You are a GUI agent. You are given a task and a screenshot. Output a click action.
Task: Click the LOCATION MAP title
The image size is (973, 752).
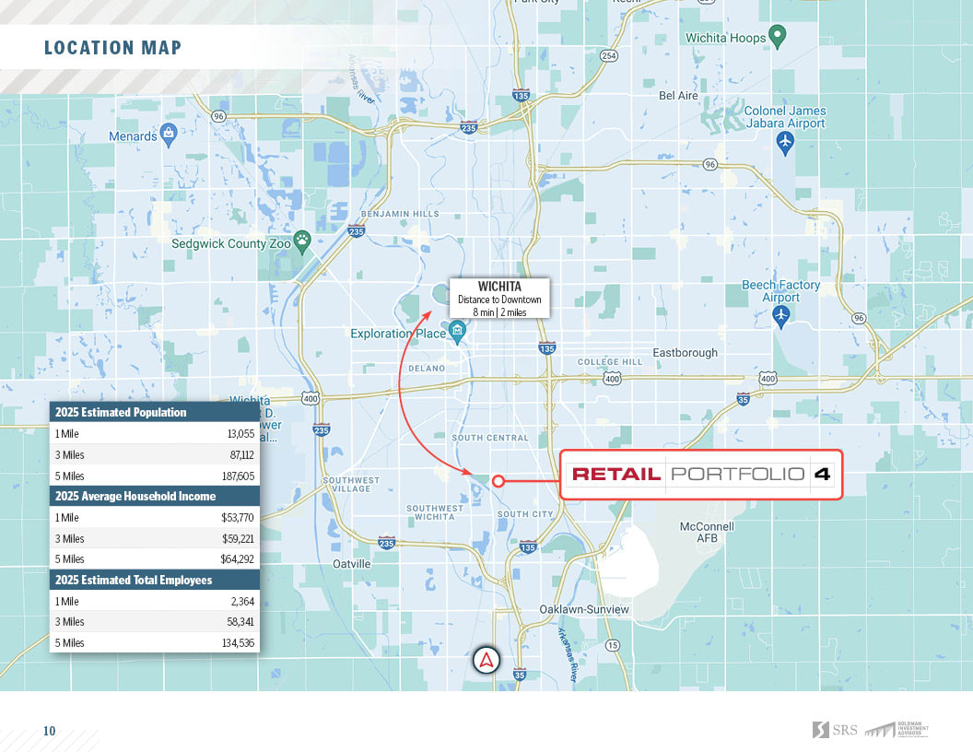pyautogui.click(x=113, y=48)
